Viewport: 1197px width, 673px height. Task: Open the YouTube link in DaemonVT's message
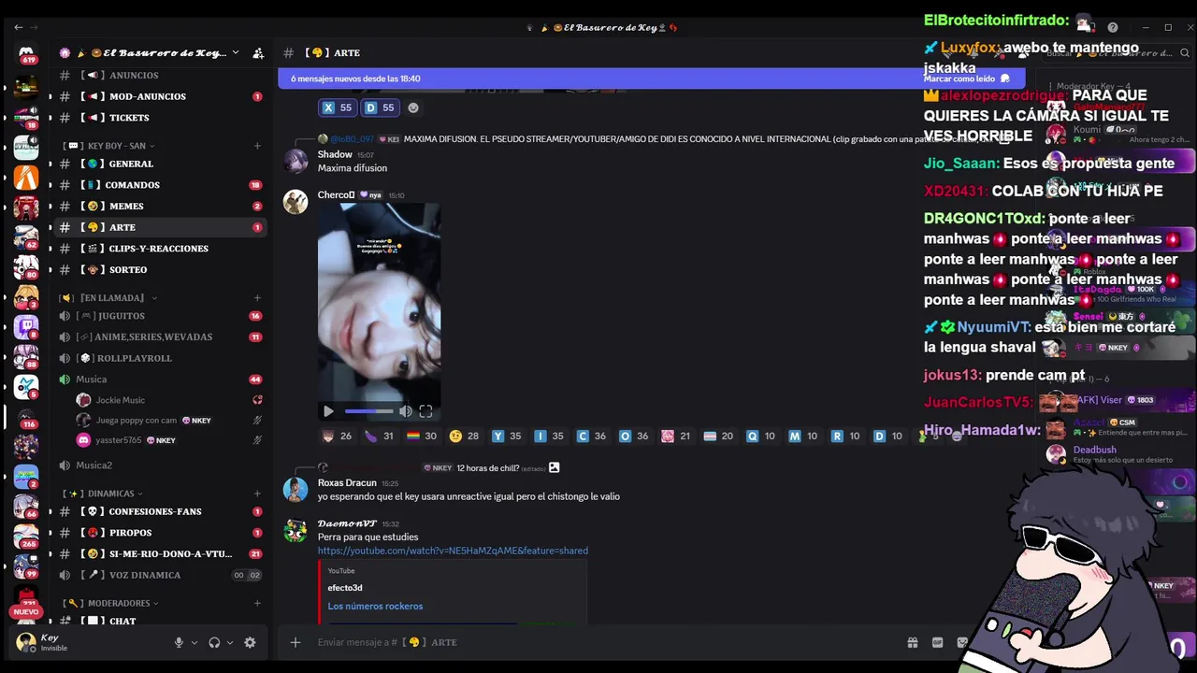453,551
